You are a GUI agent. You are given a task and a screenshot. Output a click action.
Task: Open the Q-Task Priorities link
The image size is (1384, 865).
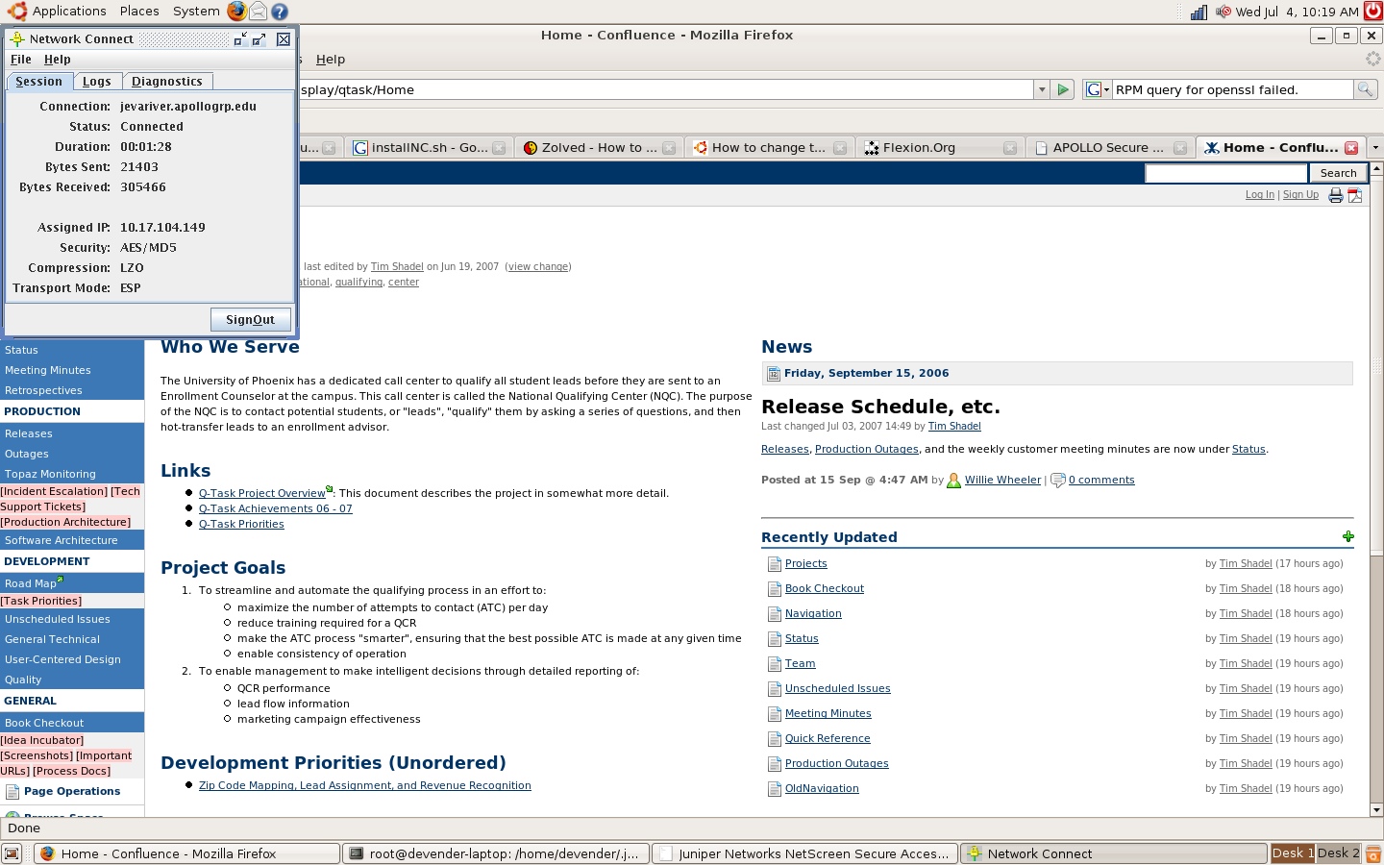[241, 524]
